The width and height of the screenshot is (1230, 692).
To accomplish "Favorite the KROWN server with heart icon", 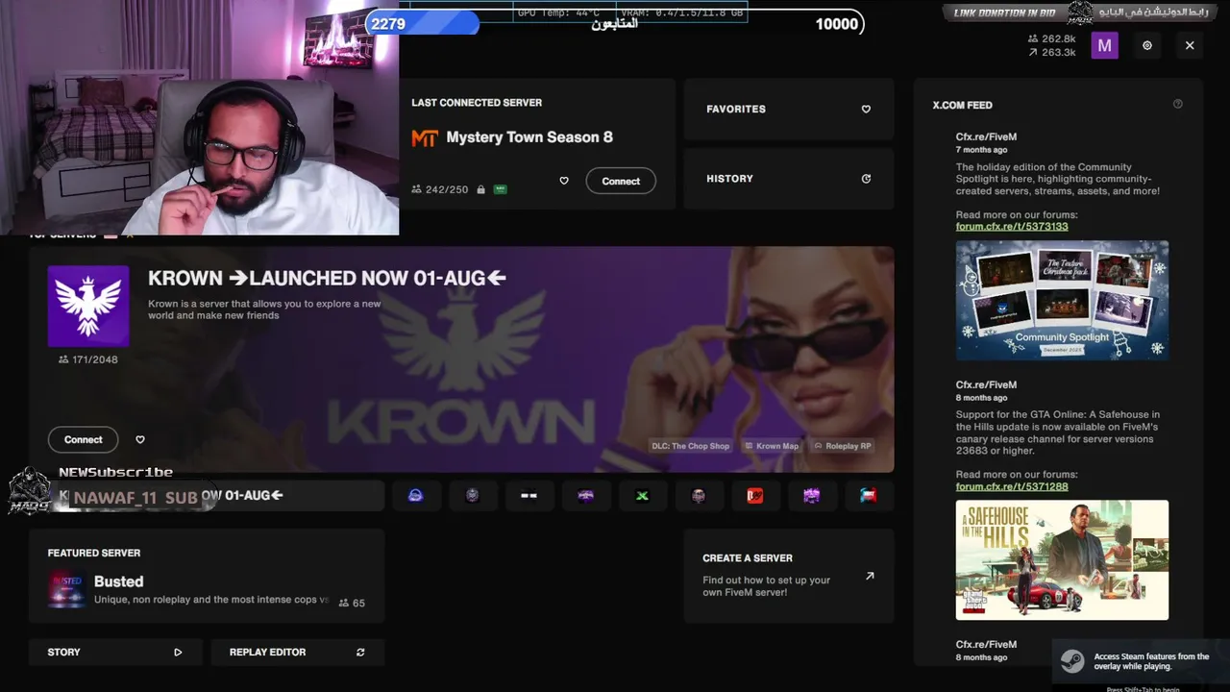I will point(140,439).
